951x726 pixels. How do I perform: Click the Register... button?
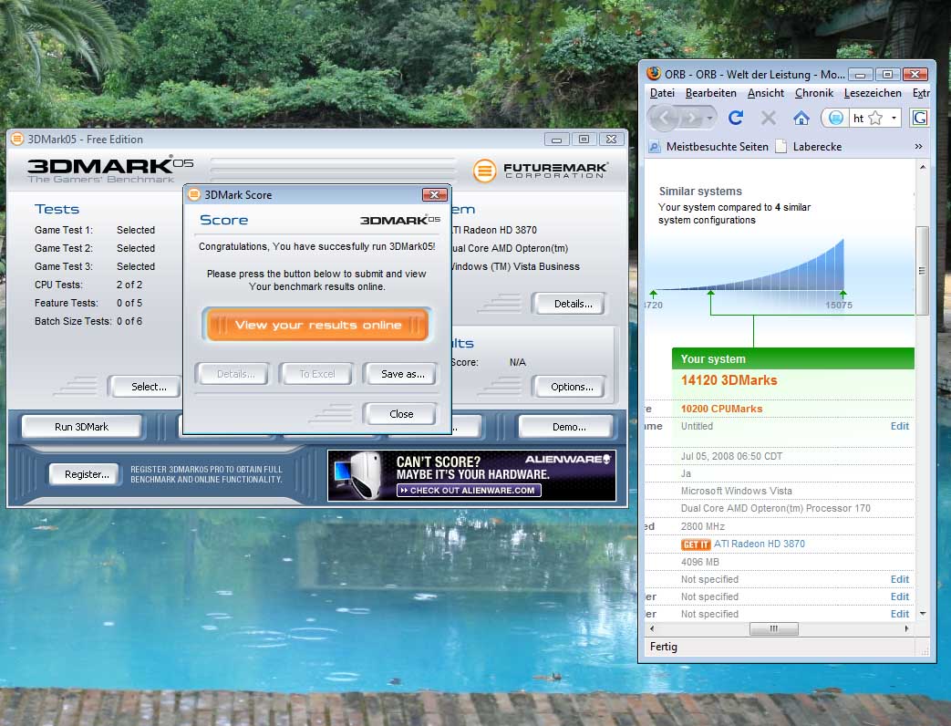coord(84,474)
